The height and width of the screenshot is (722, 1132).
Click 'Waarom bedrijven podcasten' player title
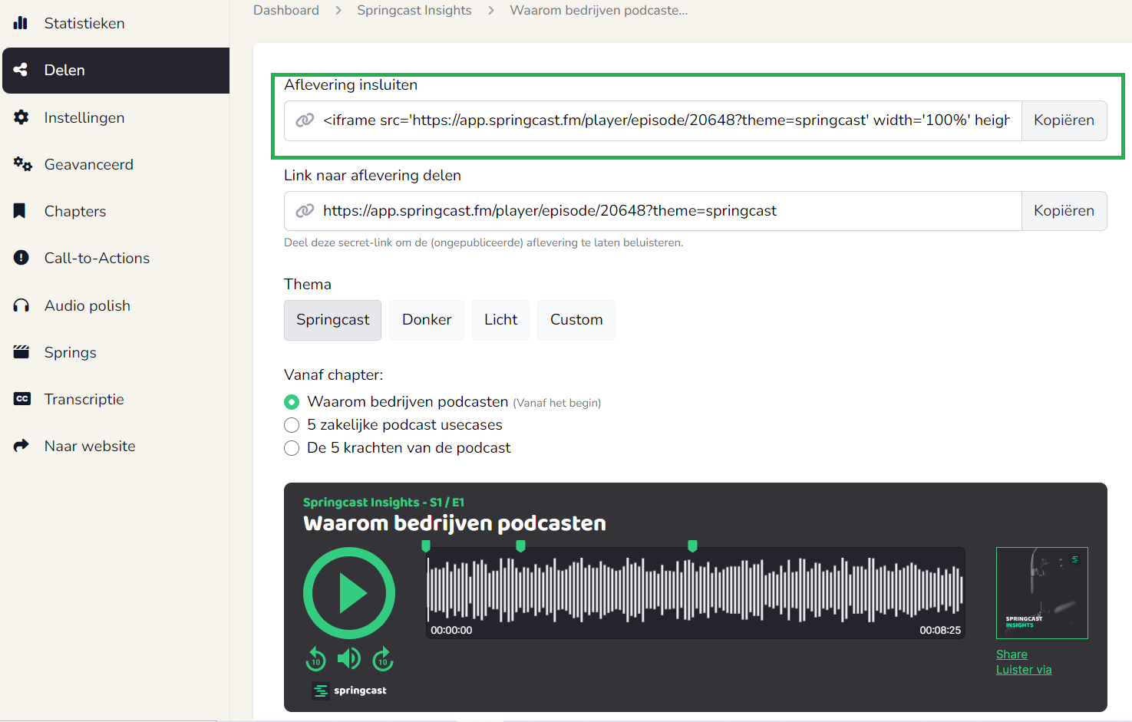pos(454,523)
